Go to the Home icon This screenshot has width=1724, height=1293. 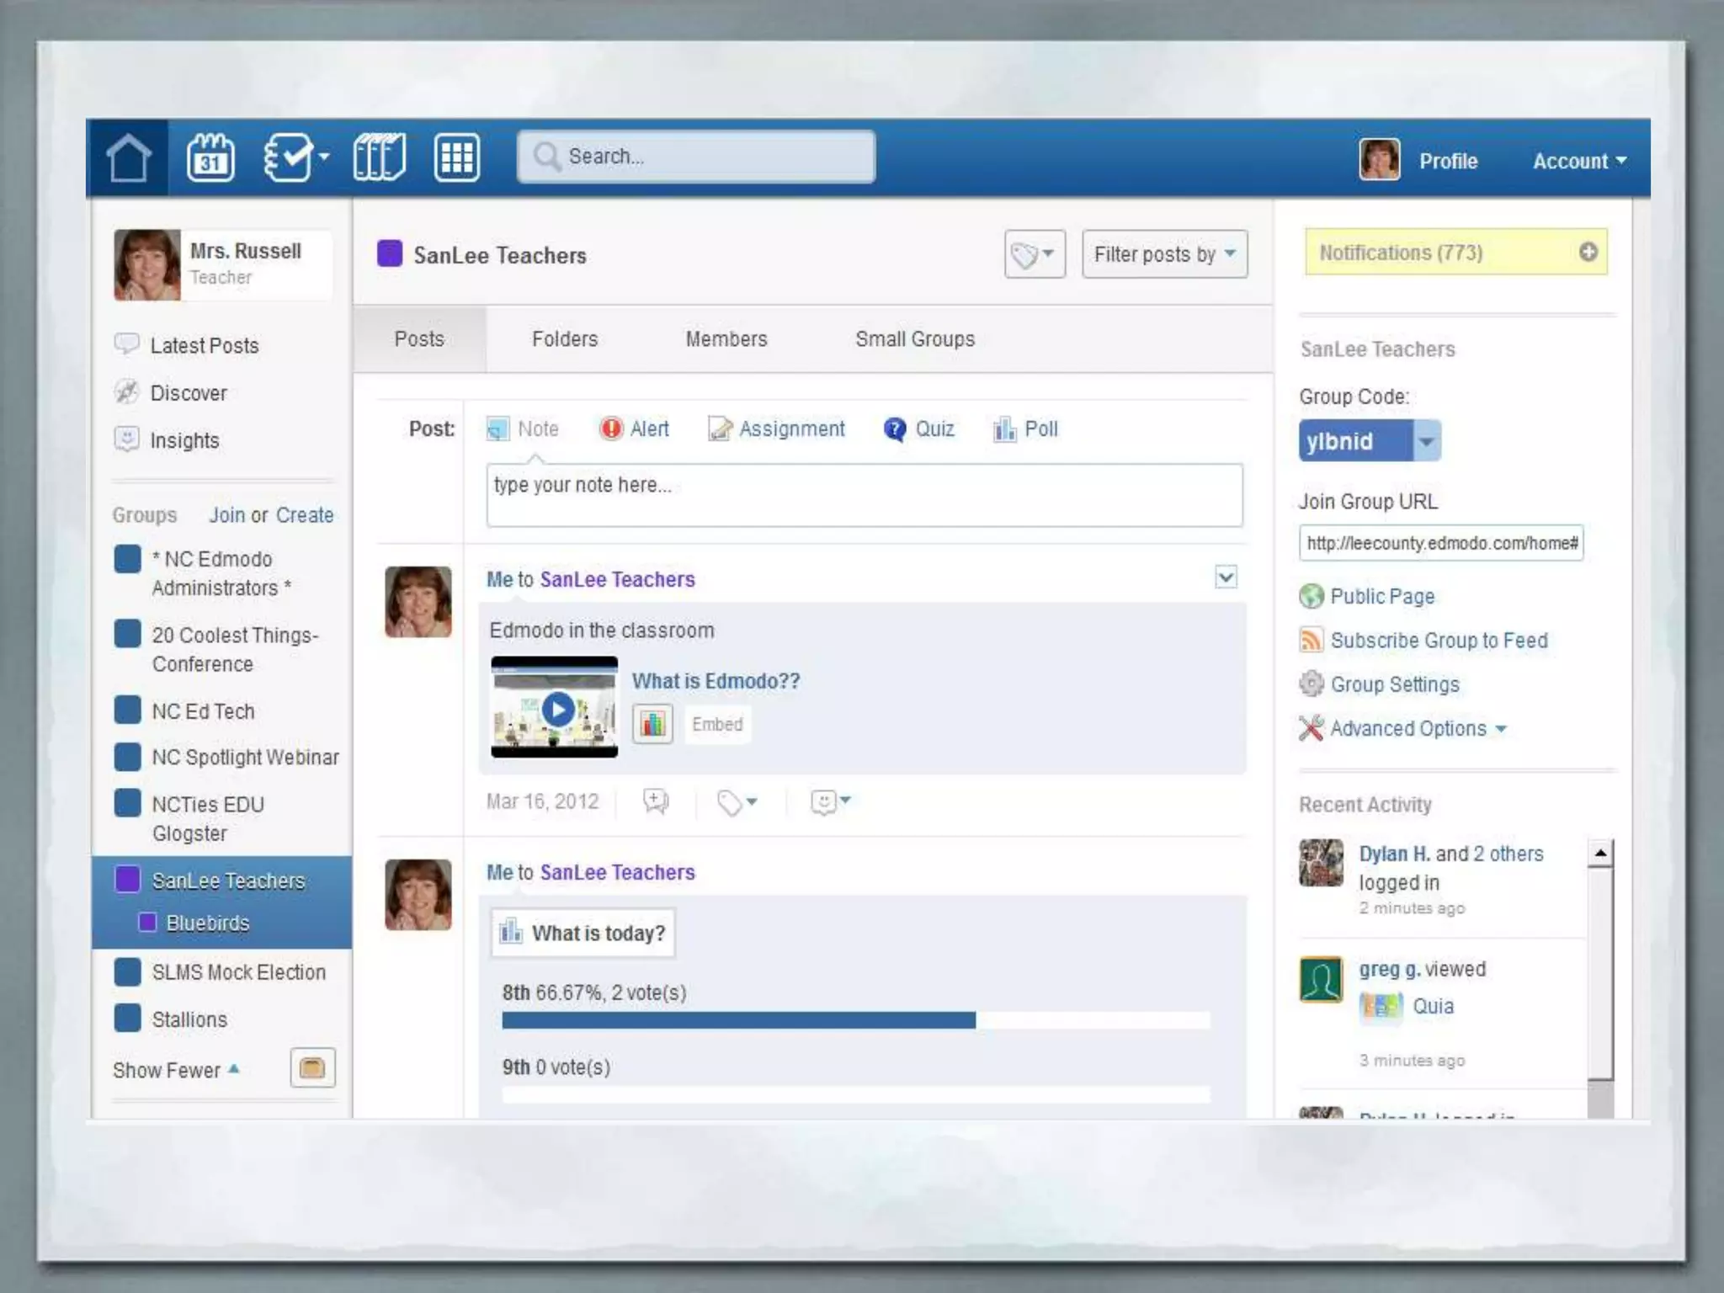tap(128, 158)
